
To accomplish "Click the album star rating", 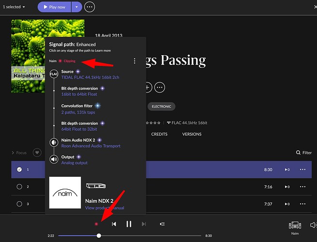I will click(x=153, y=123).
